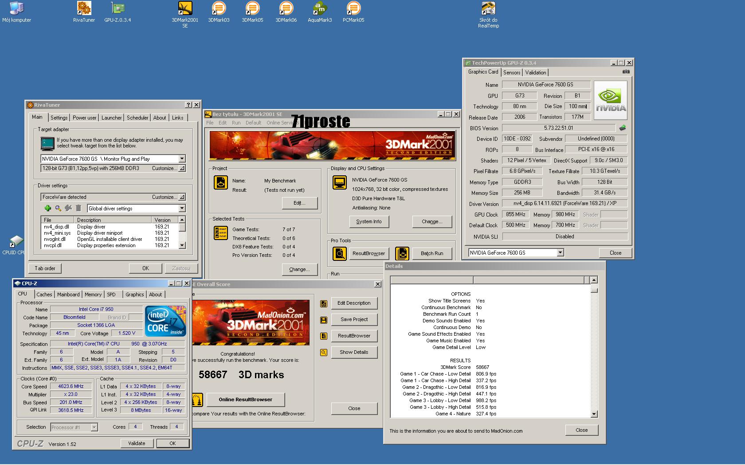Click the Details list scroll up arrow
This screenshot has height=465, width=745.
594,280
